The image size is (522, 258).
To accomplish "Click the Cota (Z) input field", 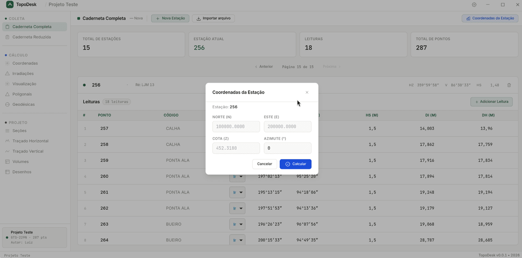I will click(x=236, y=148).
